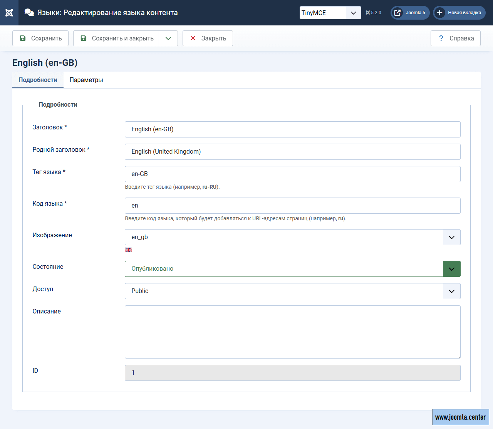
Task: Click the plus icon for new tab
Action: [x=439, y=13]
